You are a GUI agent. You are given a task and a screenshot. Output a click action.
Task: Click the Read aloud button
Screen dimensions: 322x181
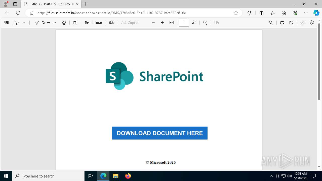point(94,23)
